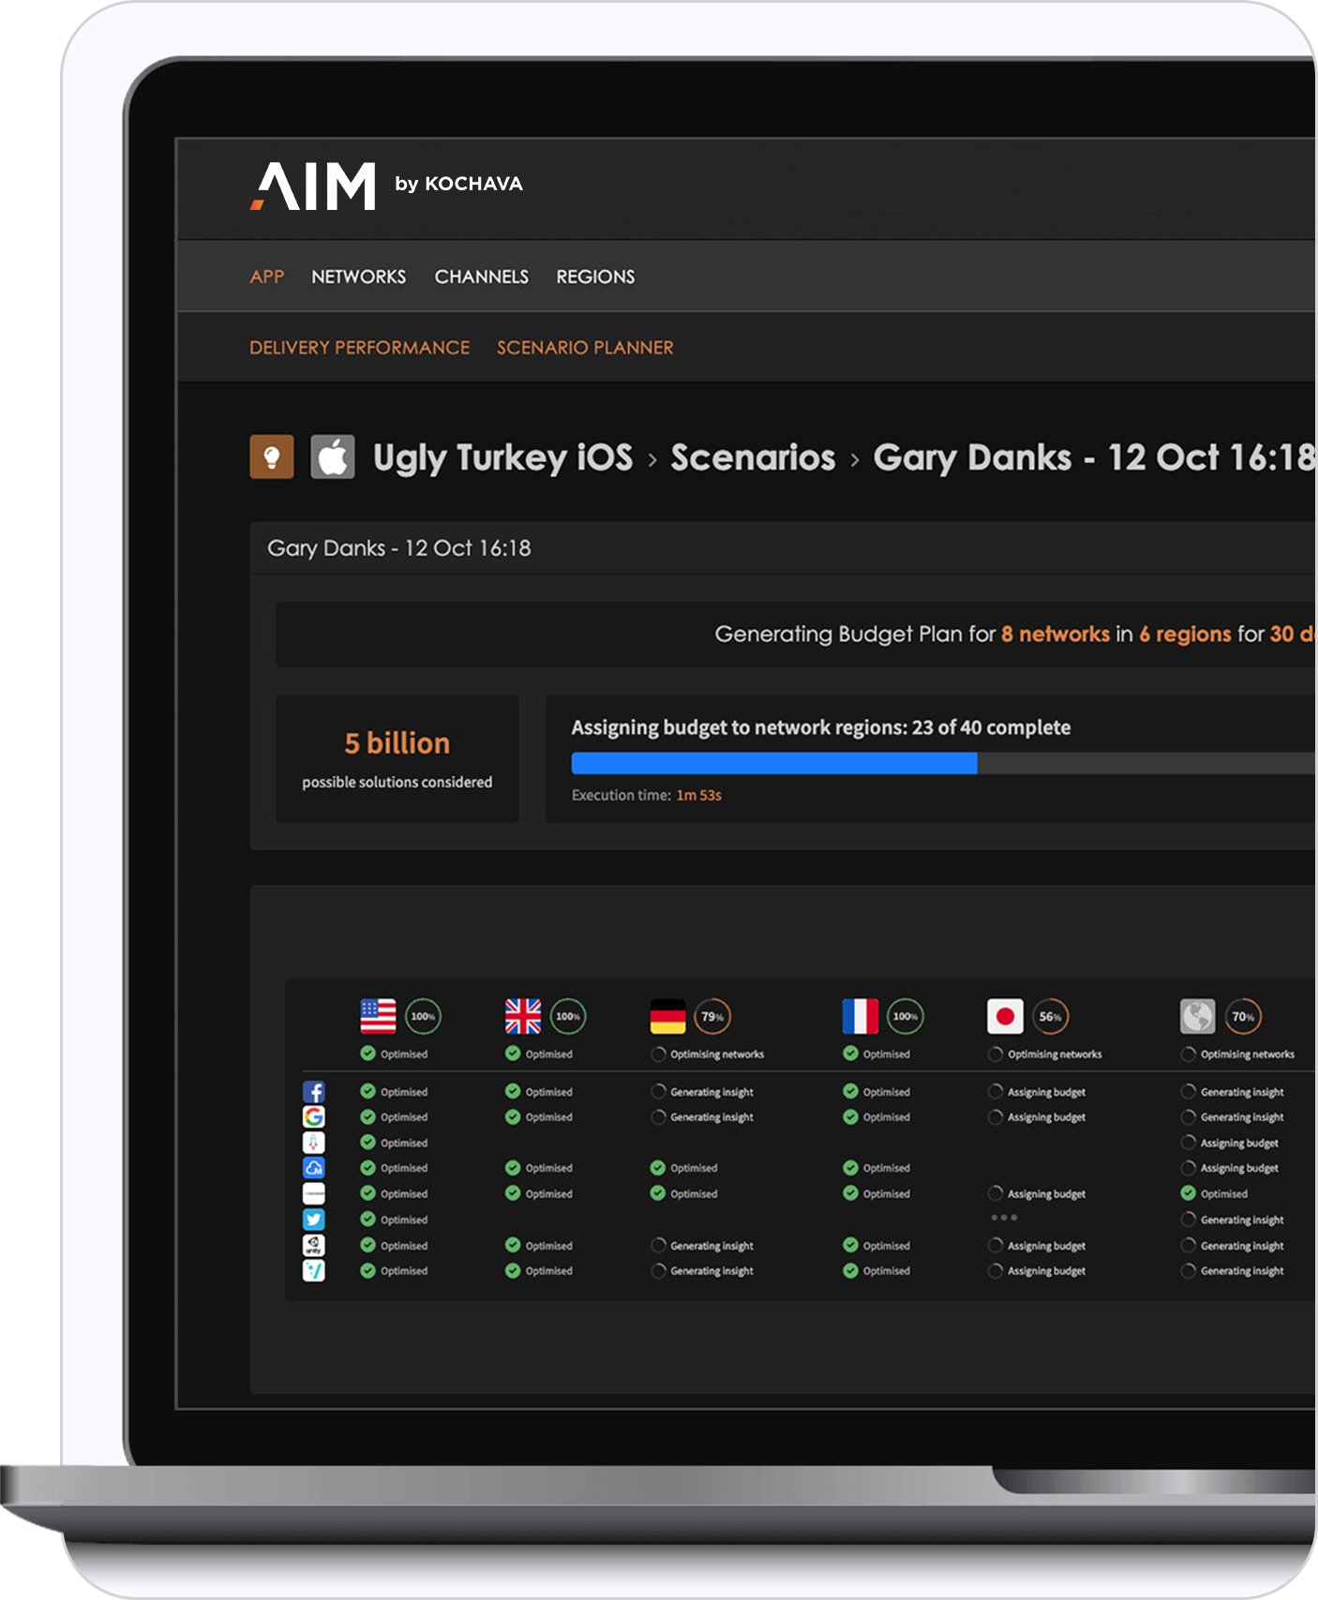Switch to the Channels tab

[x=481, y=277]
